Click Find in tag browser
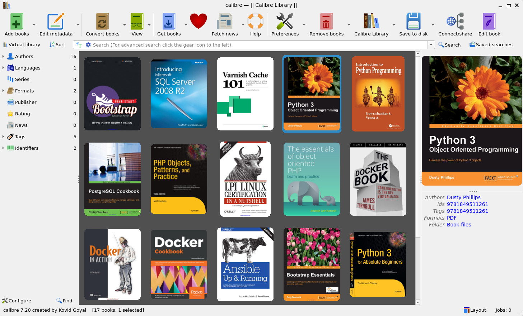523x316 pixels. point(64,301)
